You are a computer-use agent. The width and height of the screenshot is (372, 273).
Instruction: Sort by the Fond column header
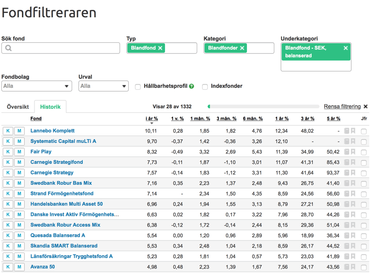coord(36,118)
